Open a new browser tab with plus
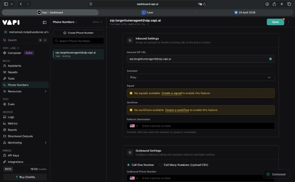295x182 pixels. tap(282, 4)
